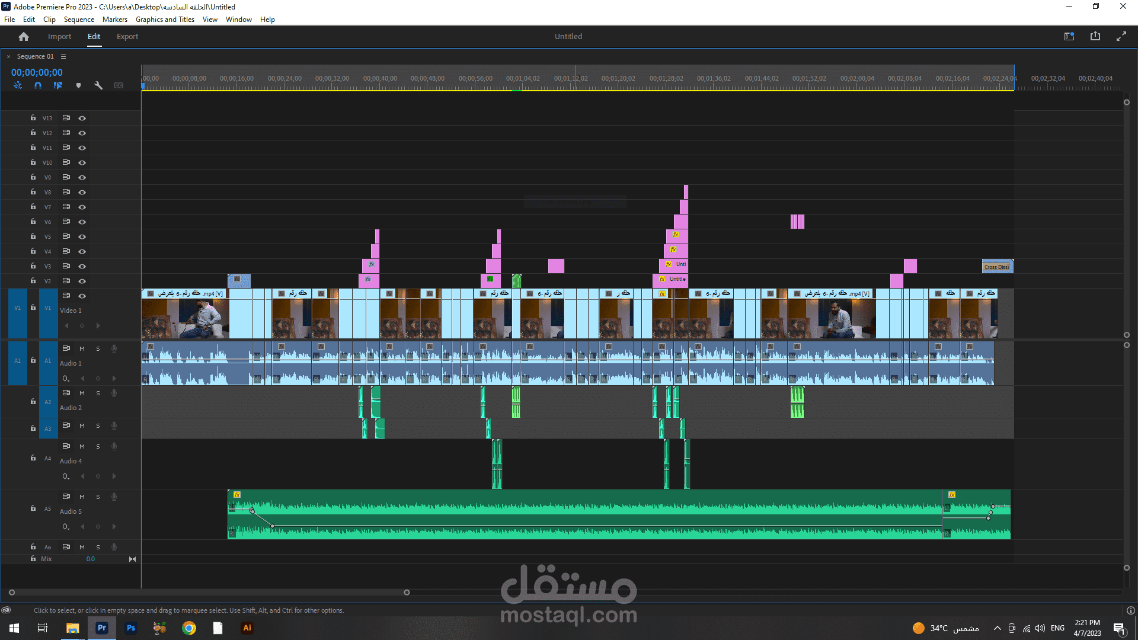This screenshot has height=640, width=1138.
Task: Show hidden system tray icons
Action: (998, 628)
